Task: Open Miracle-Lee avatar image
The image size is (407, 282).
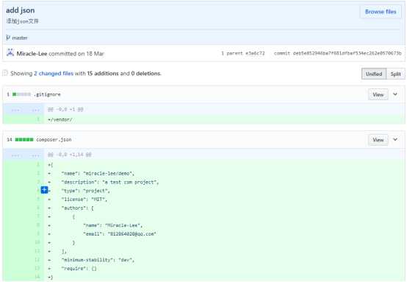Action: point(10,53)
